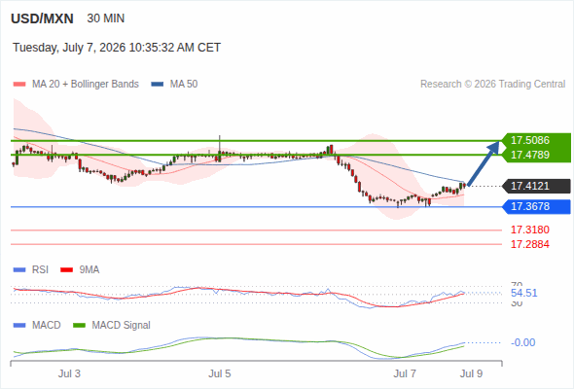
Task: Click the Jul 5 date axis marker
Action: pyautogui.click(x=220, y=373)
